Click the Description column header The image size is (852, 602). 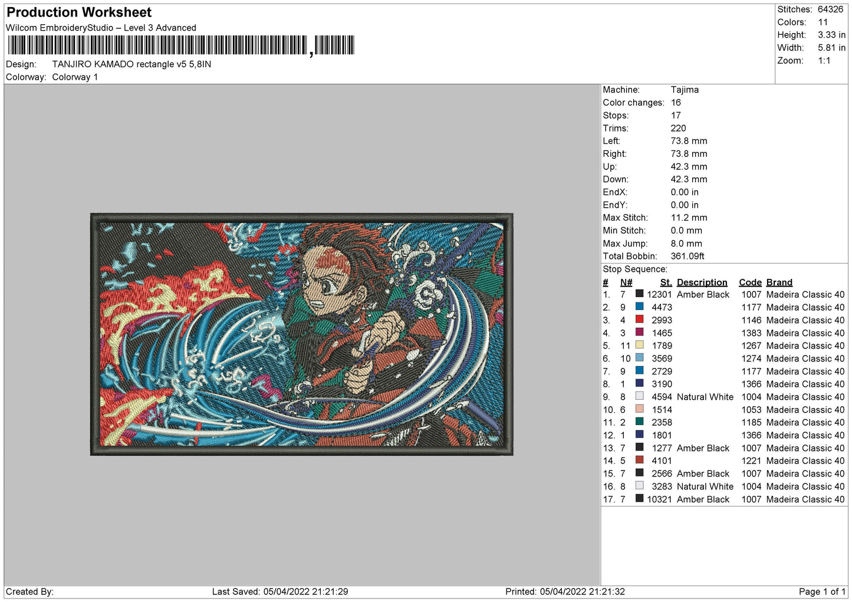click(x=702, y=282)
